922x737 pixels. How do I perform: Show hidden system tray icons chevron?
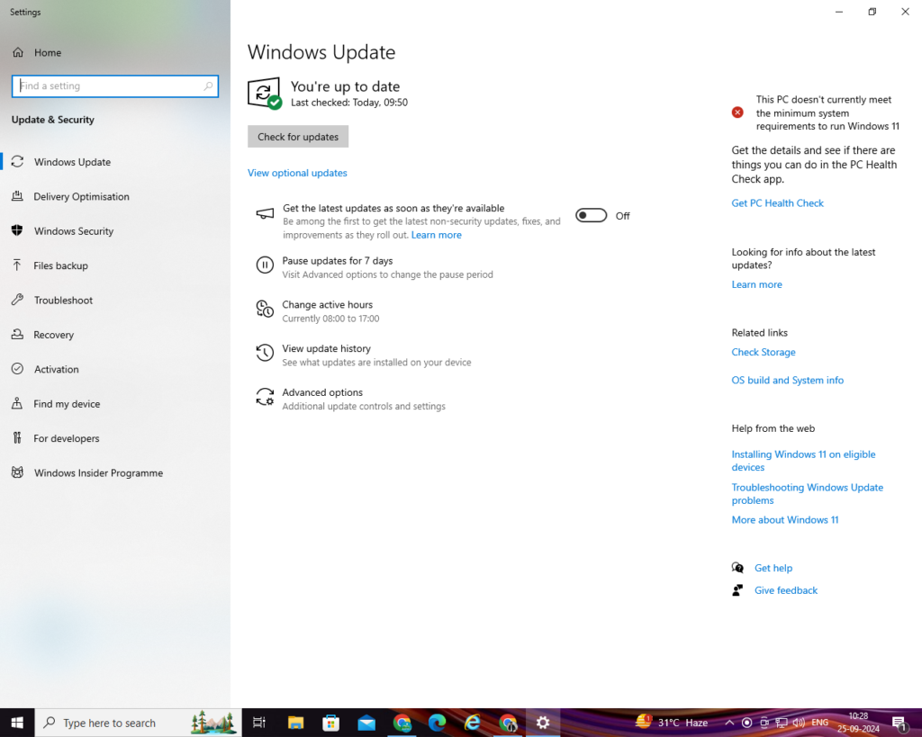(x=729, y=723)
